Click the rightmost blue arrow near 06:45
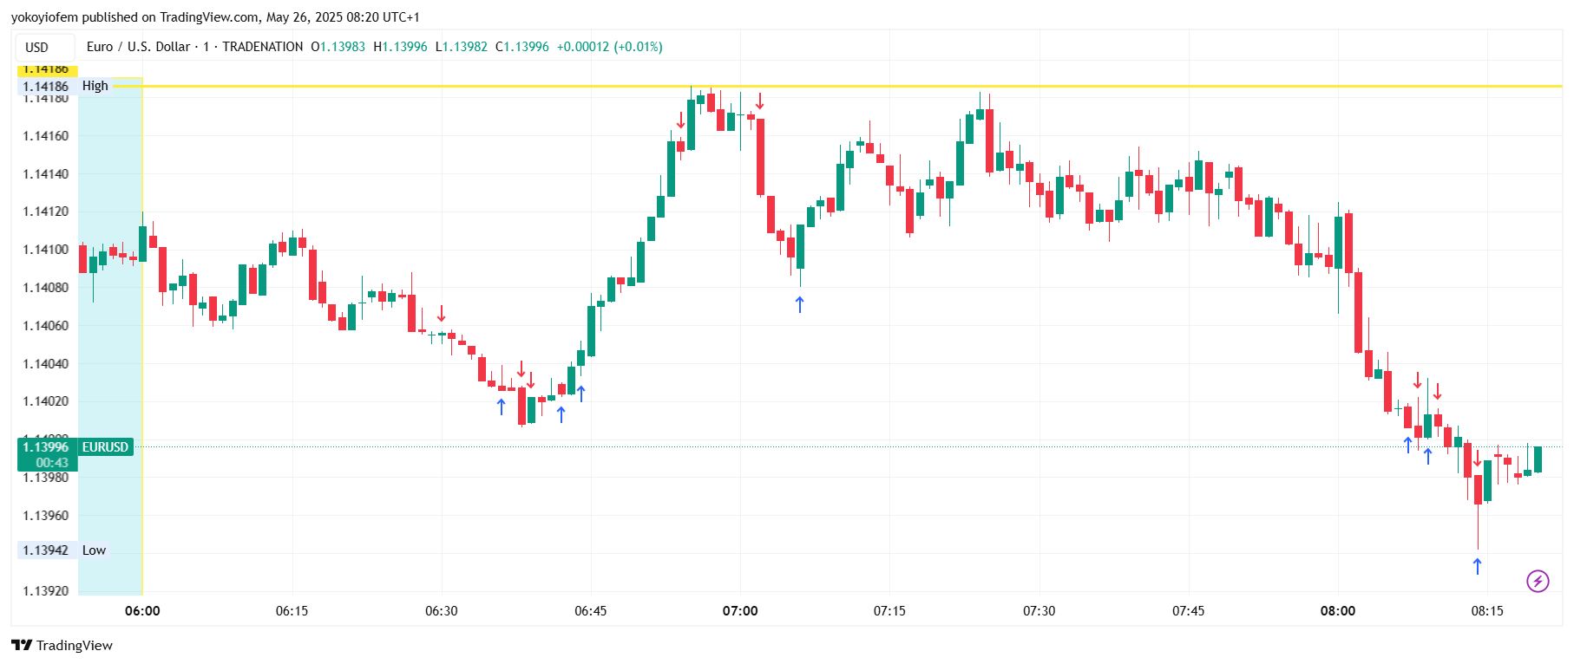The image size is (1574, 664). (x=581, y=394)
